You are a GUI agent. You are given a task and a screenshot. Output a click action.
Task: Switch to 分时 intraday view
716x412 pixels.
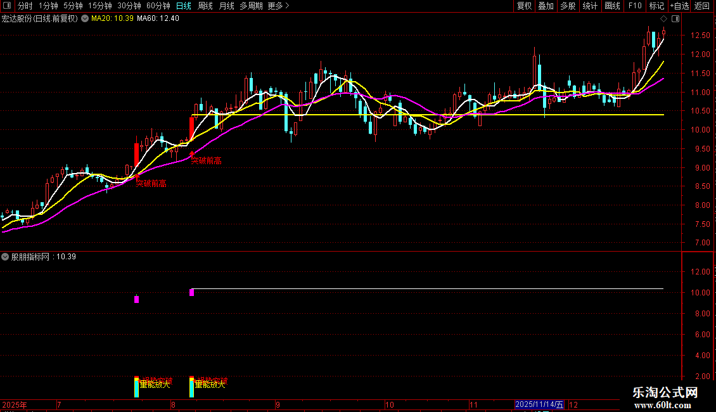(25, 6)
